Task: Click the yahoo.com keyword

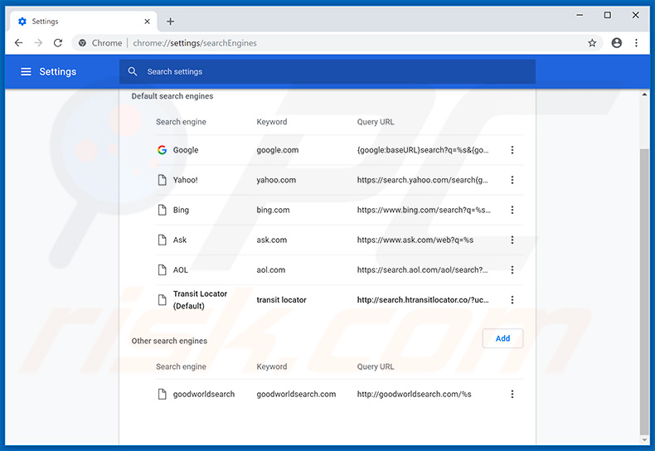Action: point(276,180)
